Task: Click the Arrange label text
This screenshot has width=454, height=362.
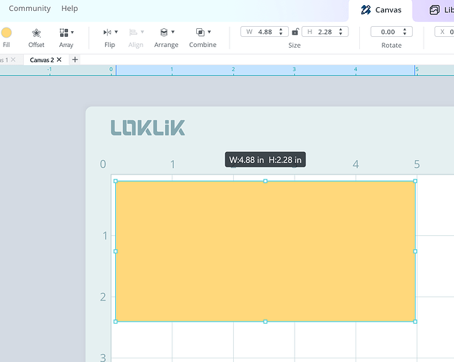Action: (167, 45)
